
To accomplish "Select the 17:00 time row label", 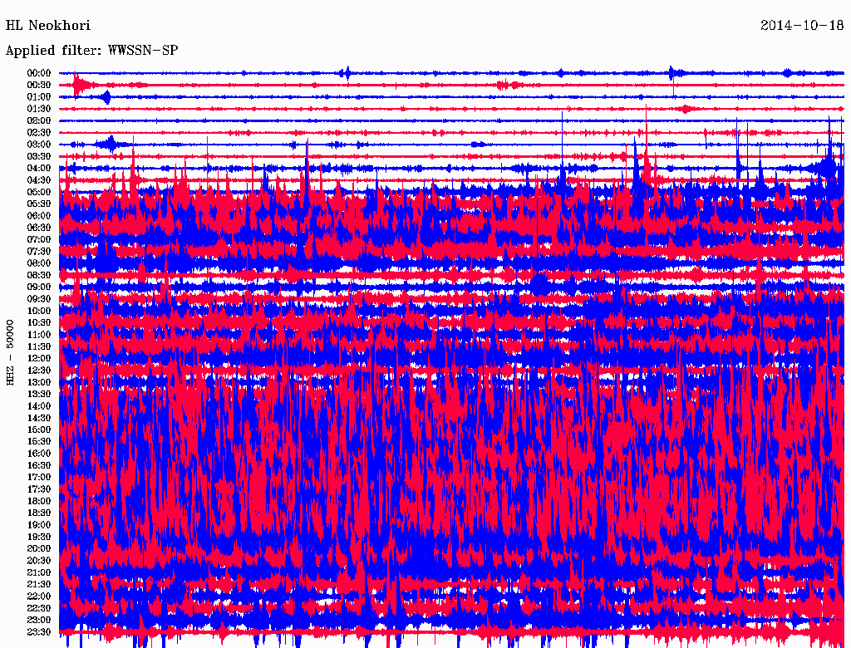I will point(39,478).
